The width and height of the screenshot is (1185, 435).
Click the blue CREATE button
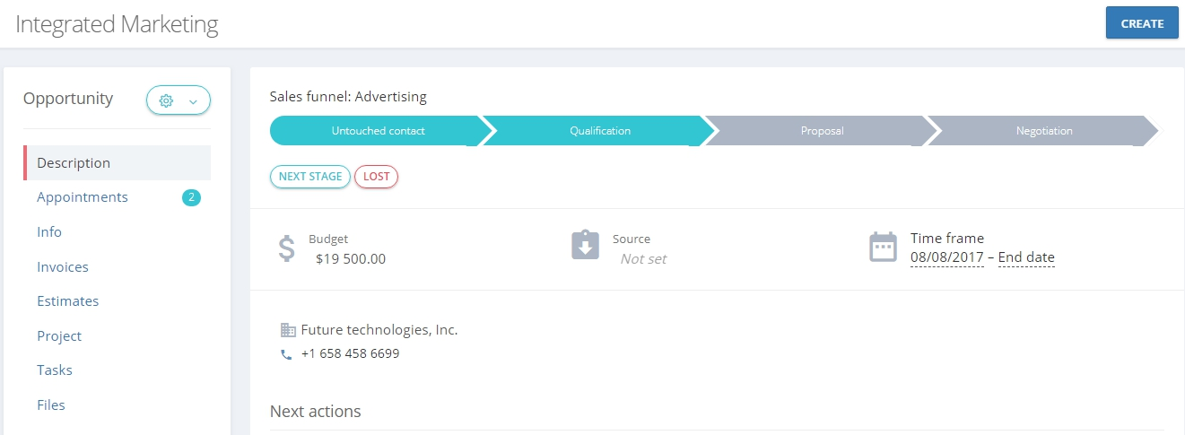[1142, 23]
